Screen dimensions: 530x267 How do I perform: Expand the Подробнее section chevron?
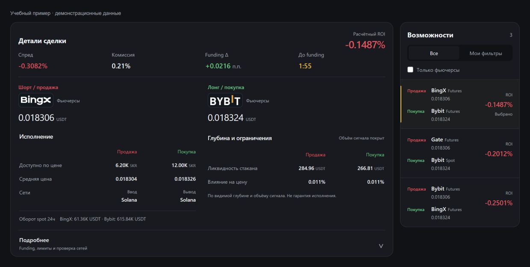point(381,246)
